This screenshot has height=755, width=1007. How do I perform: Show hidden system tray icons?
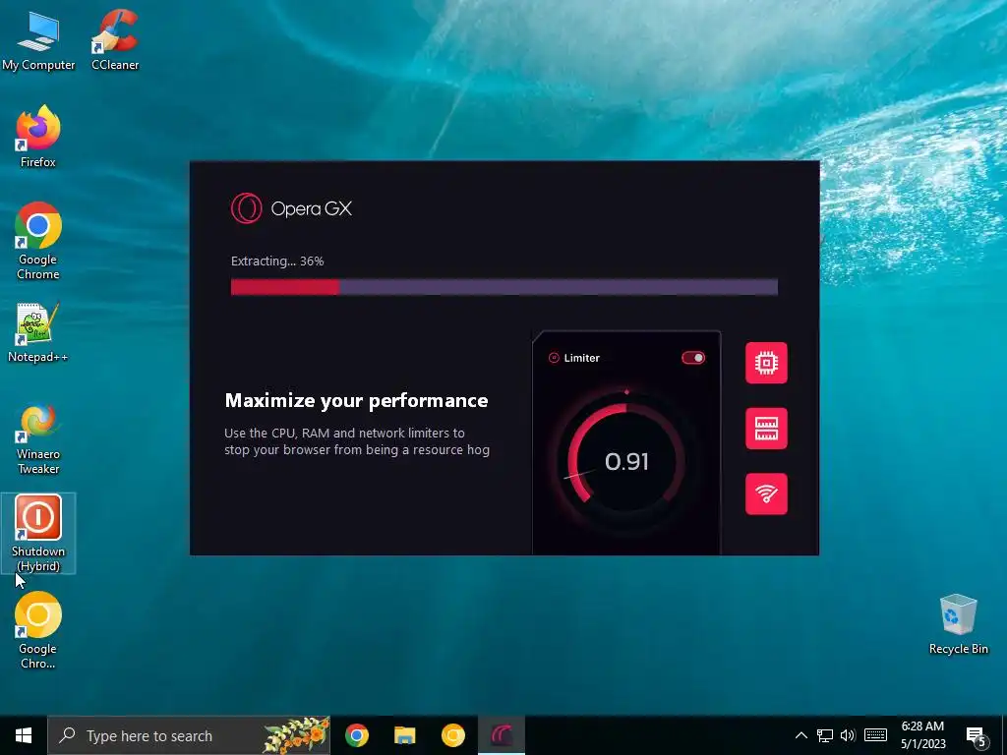coord(800,735)
